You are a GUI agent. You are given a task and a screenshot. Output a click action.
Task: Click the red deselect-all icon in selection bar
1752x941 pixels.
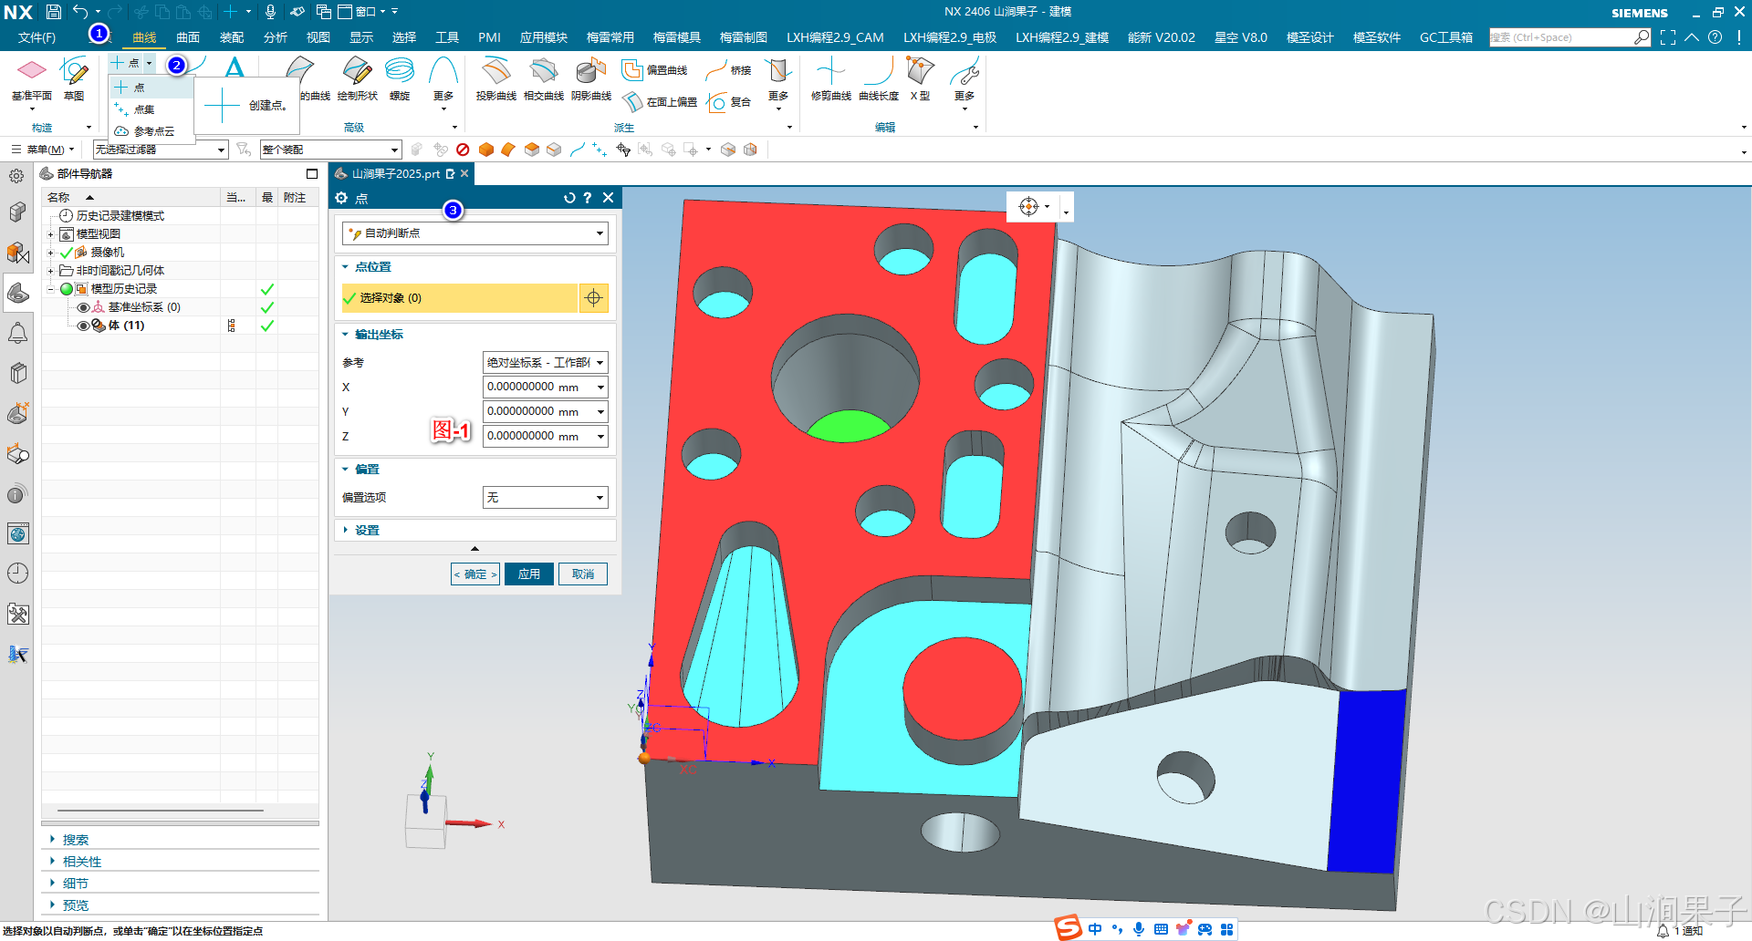(x=463, y=150)
